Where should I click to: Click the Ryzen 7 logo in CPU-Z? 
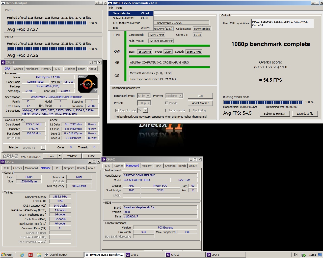pyautogui.click(x=88, y=84)
